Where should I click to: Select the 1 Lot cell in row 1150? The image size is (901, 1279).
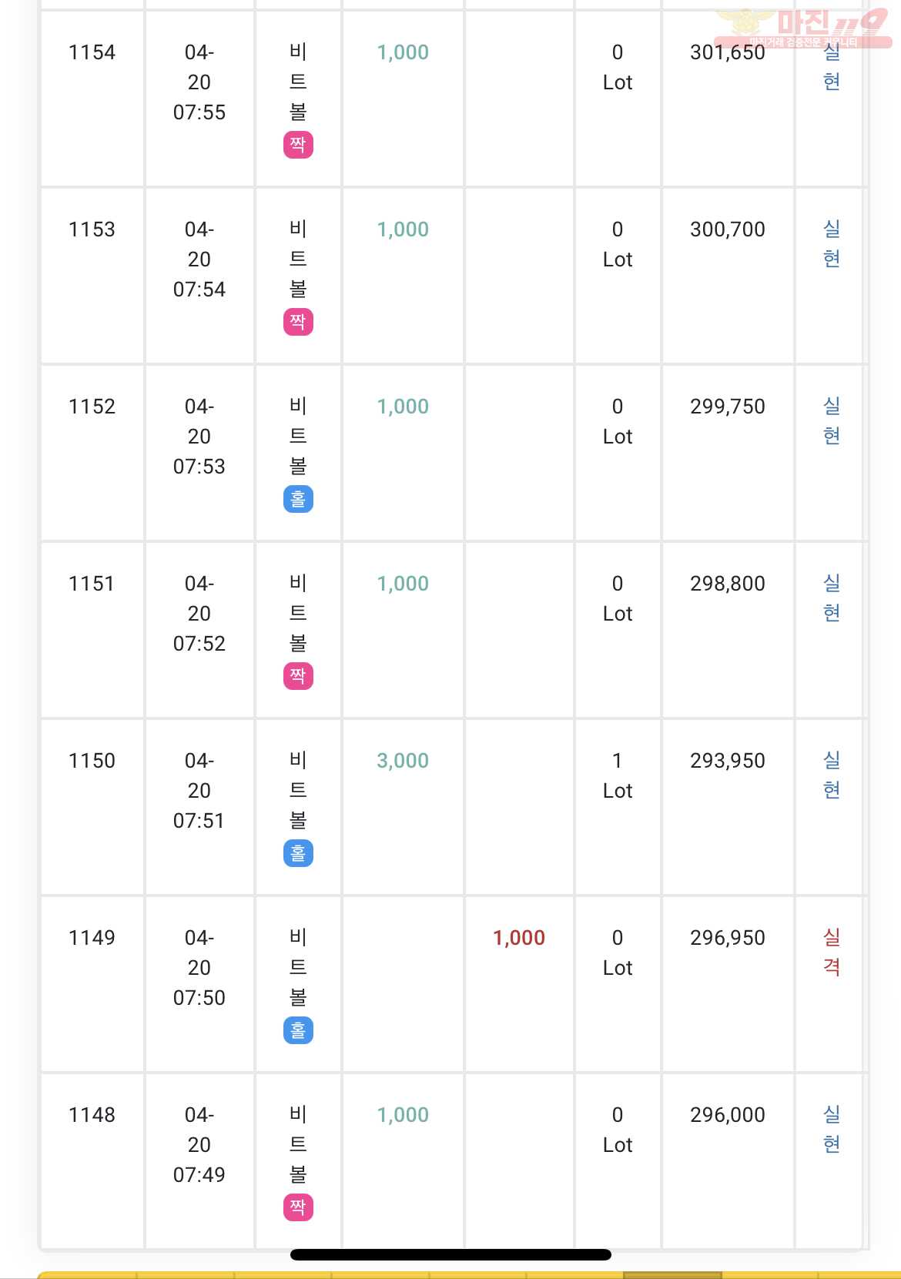[x=618, y=775]
